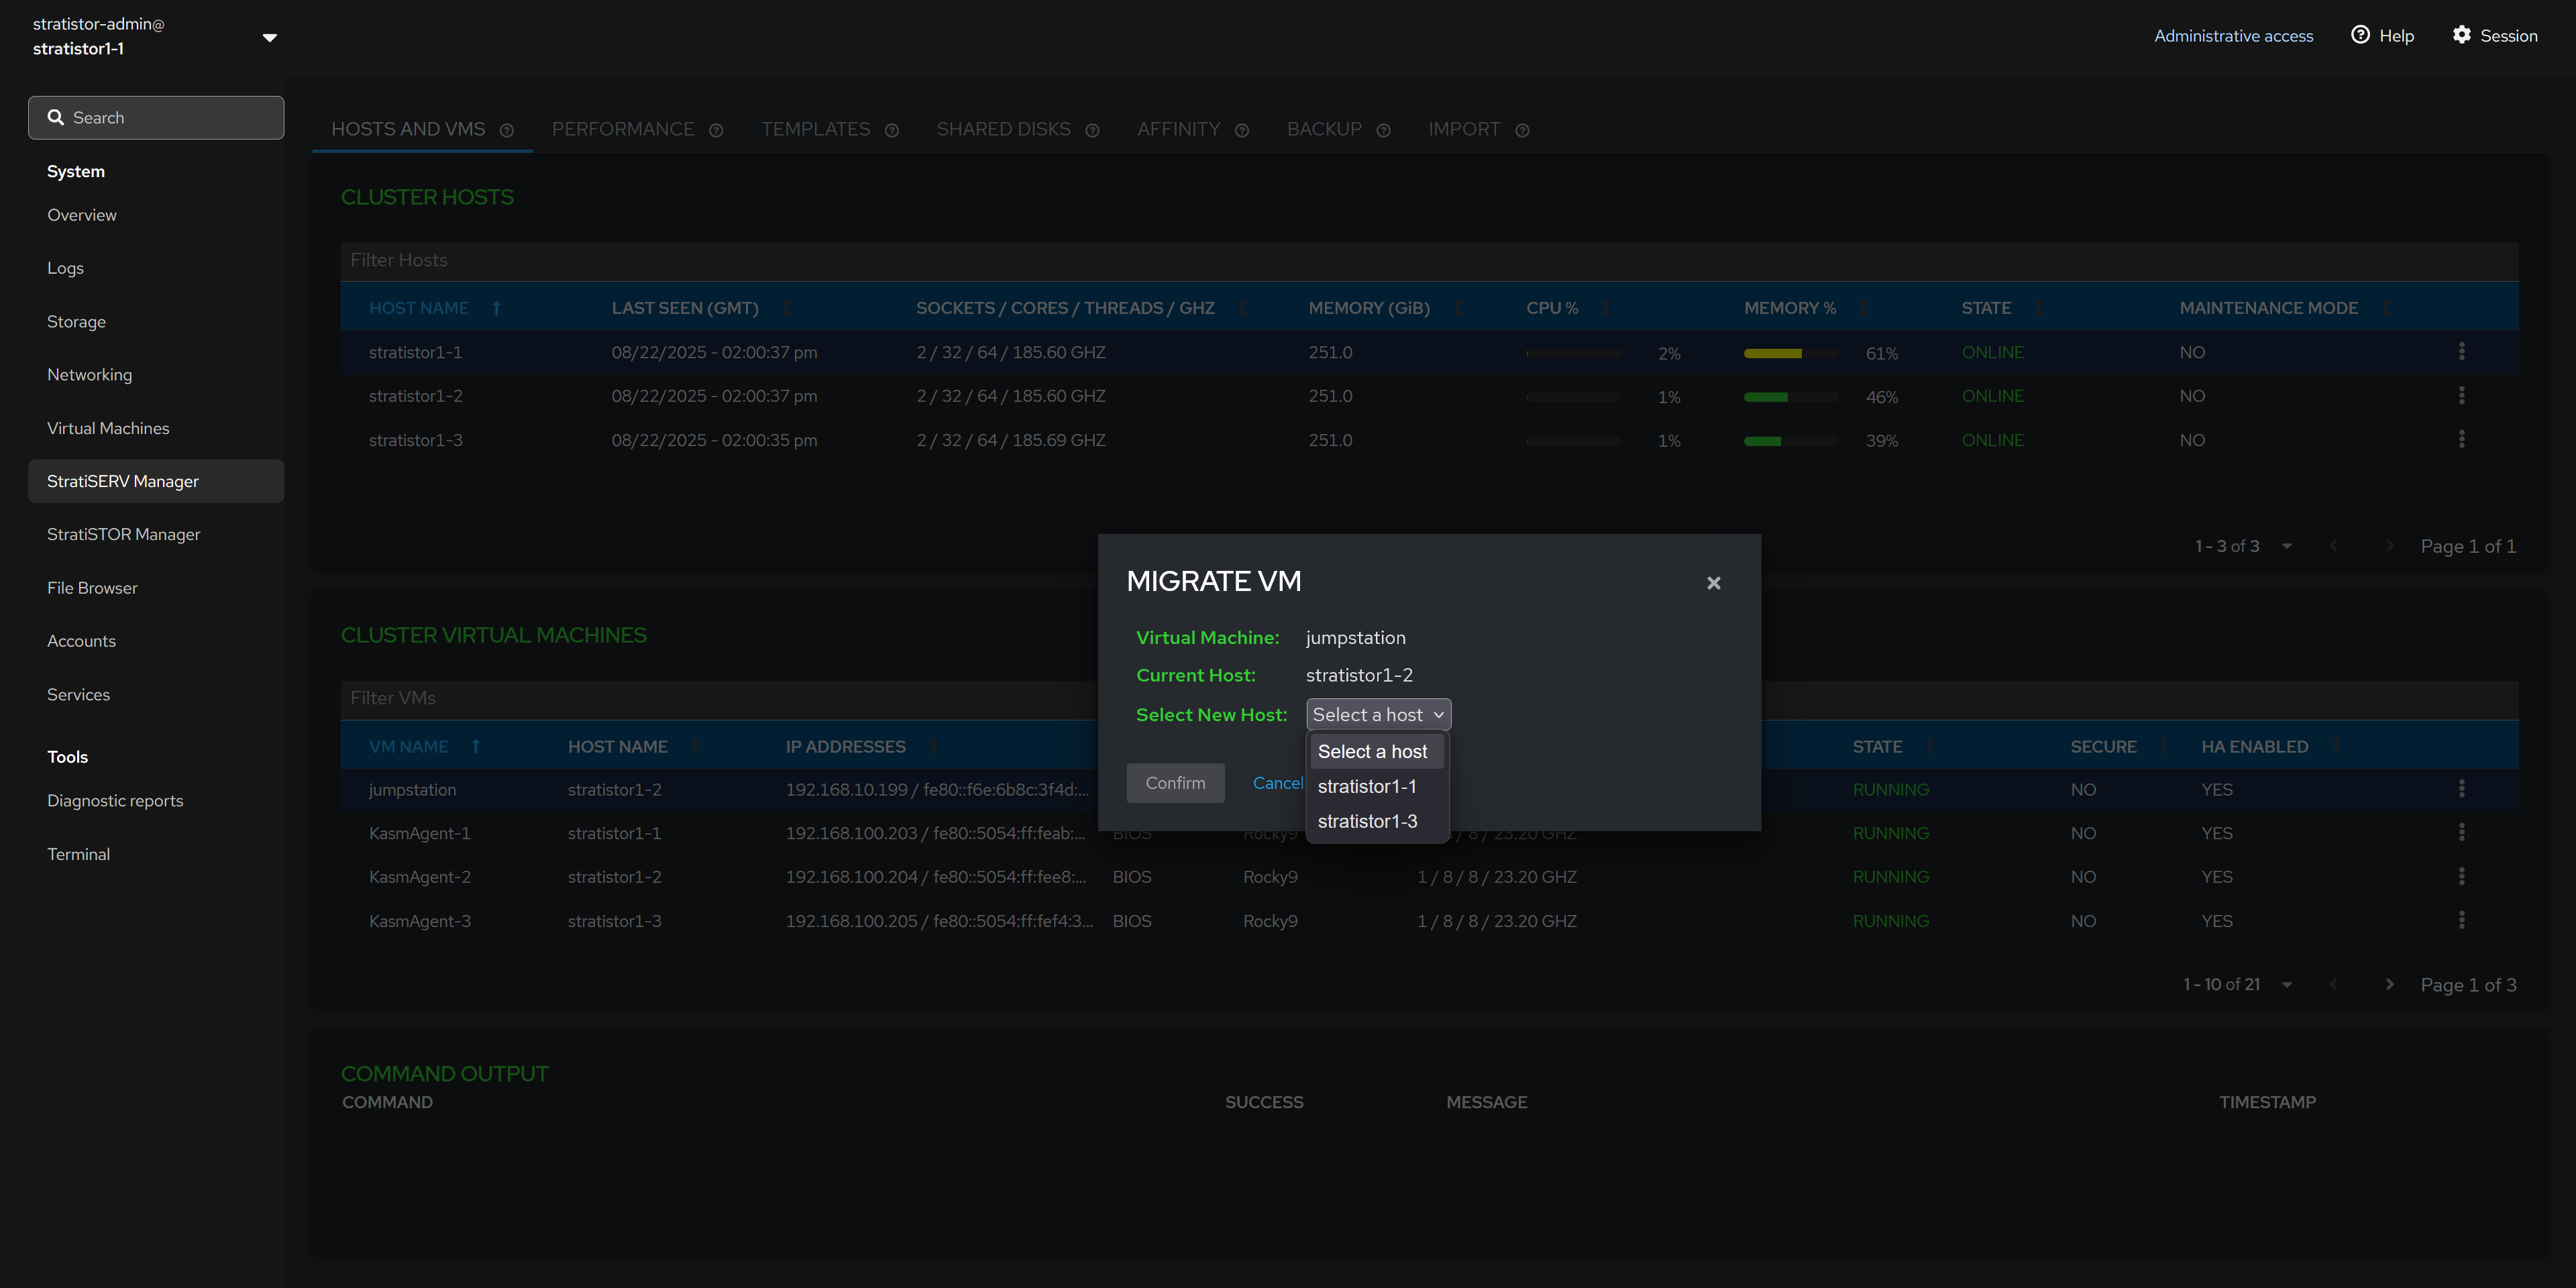Open kebab menu for stratistor1-1 host row
The image size is (2576, 1288).
pos(2461,351)
